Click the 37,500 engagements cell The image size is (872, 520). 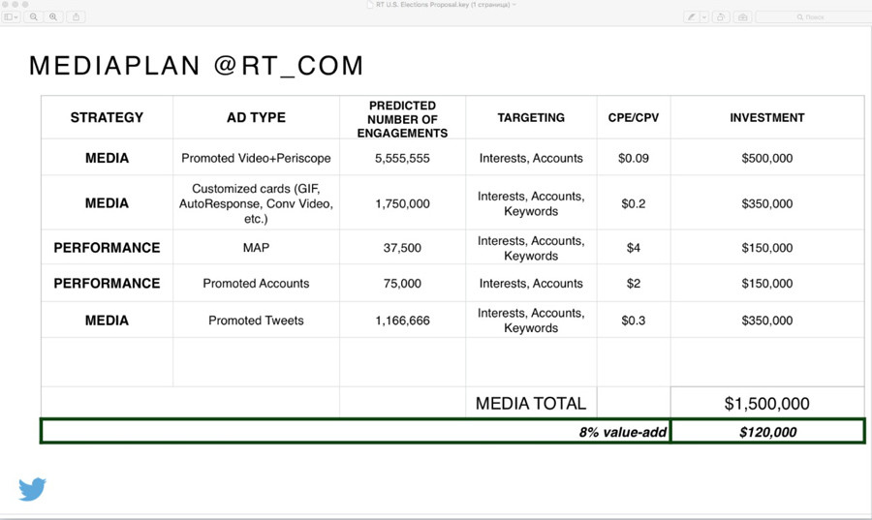402,248
